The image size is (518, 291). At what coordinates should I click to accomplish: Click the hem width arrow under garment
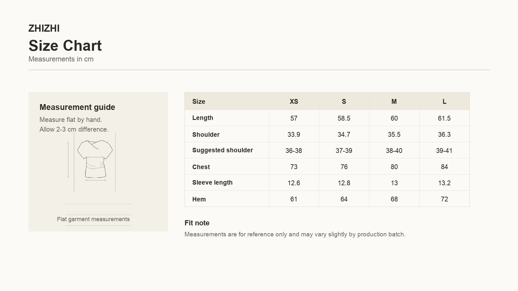[96, 180]
